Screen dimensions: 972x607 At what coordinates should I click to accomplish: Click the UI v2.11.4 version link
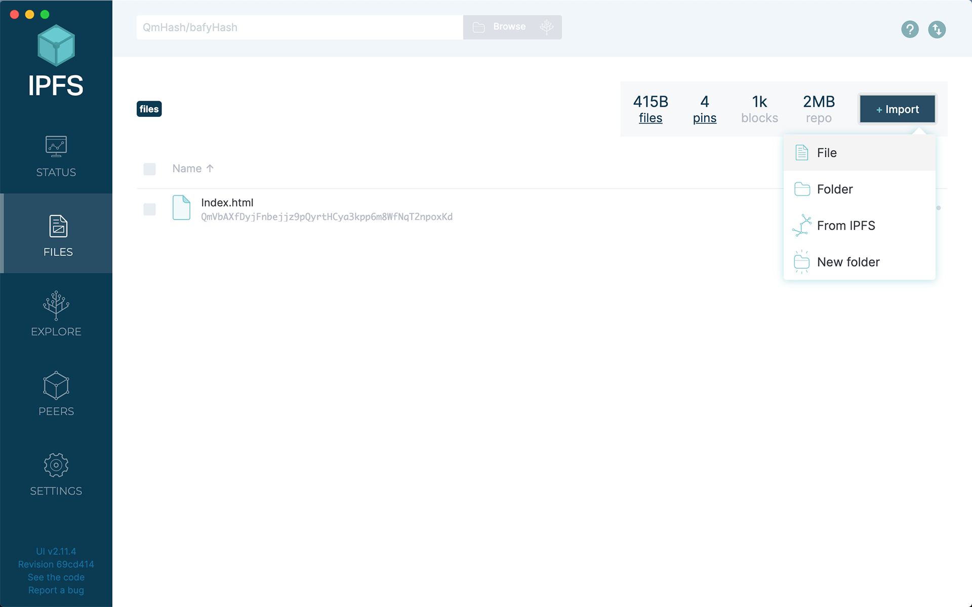coord(56,551)
